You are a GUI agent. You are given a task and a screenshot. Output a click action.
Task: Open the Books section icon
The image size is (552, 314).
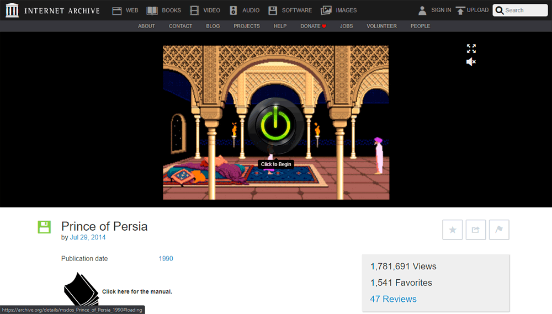click(152, 10)
